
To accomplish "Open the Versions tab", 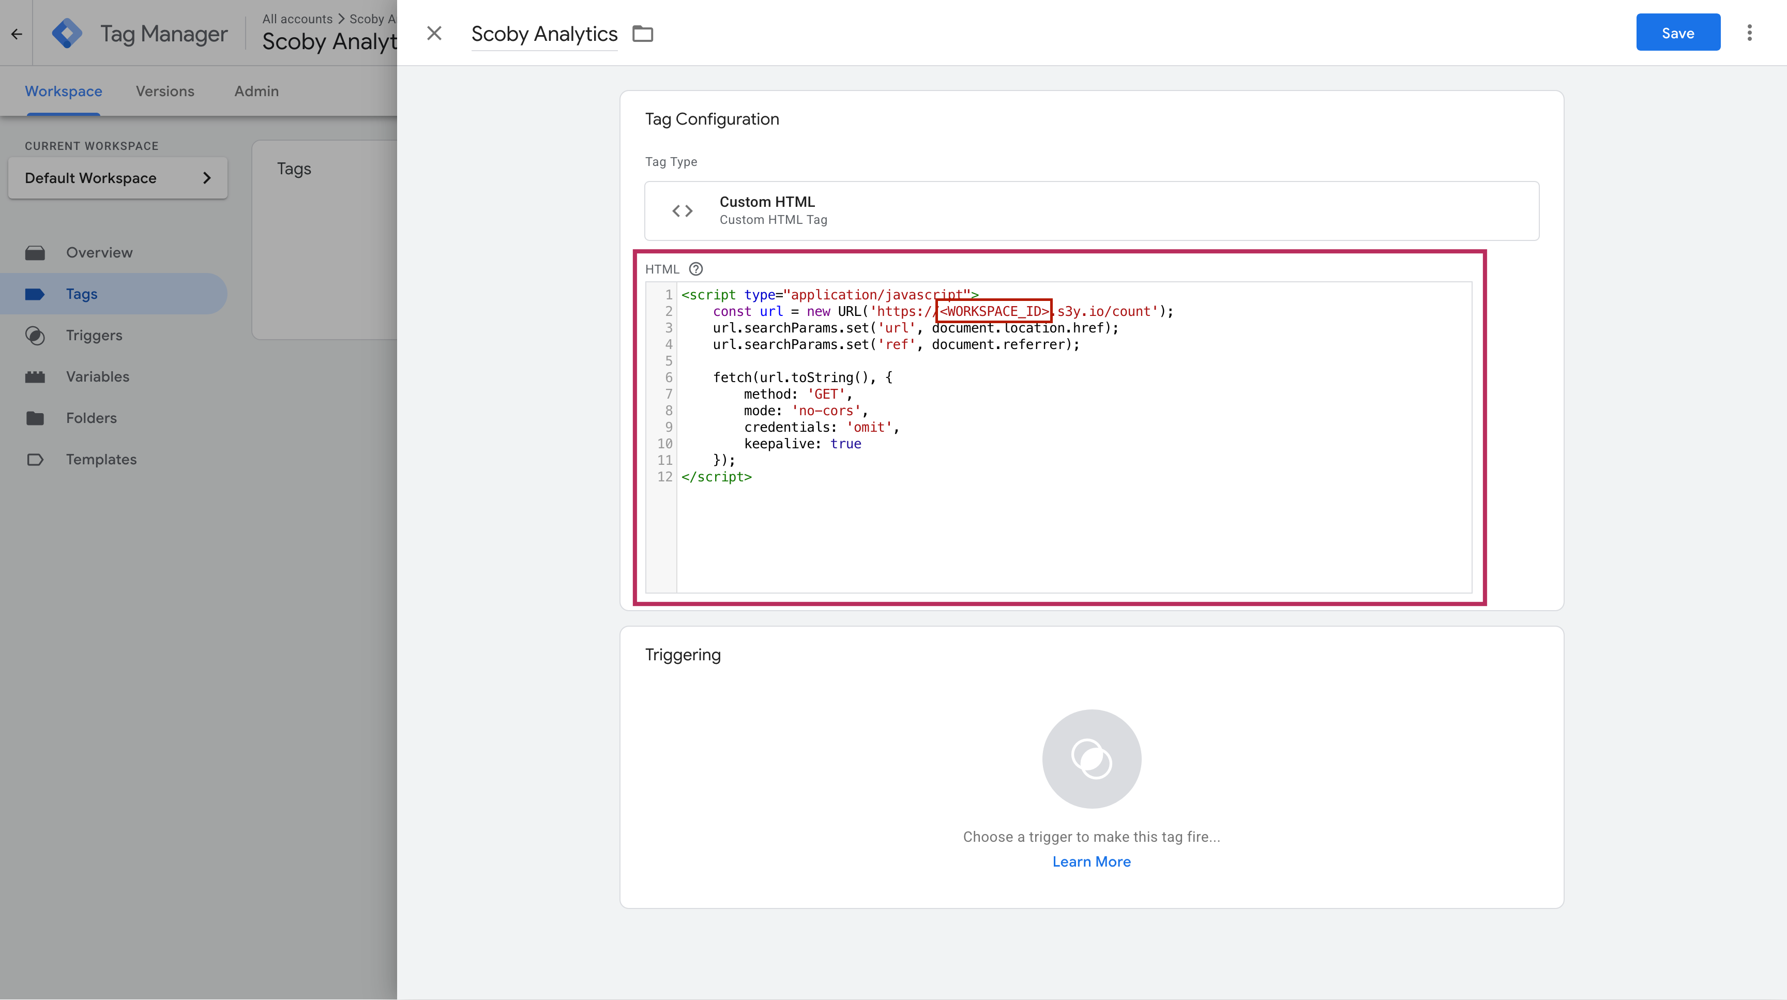I will (x=165, y=92).
